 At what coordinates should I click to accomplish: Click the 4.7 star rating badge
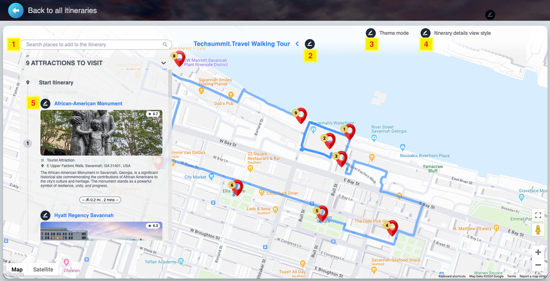153,114
